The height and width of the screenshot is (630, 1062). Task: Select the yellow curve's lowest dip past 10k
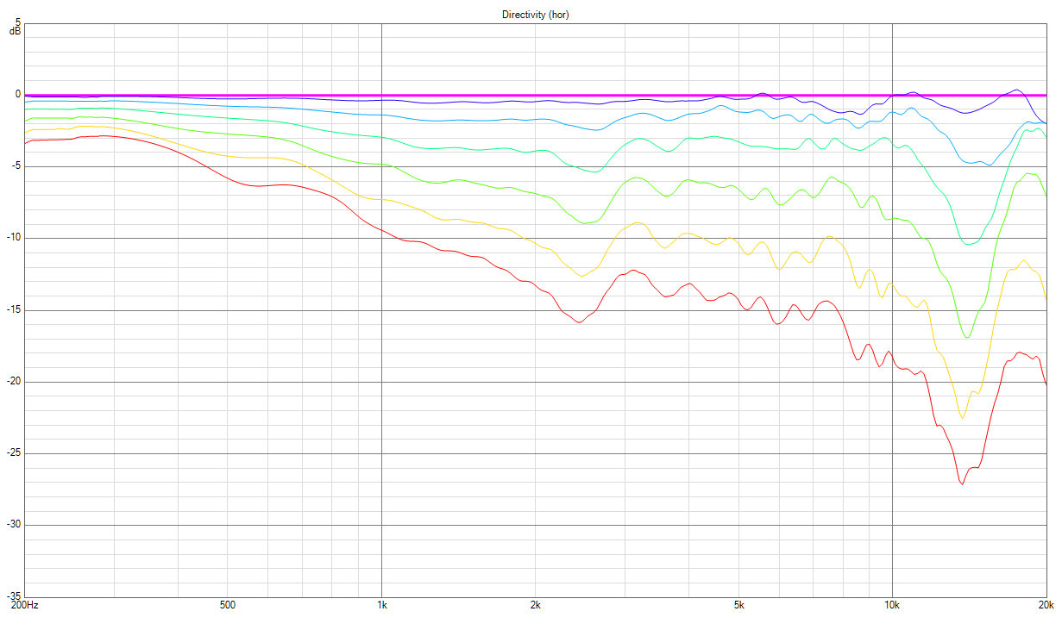point(963,418)
